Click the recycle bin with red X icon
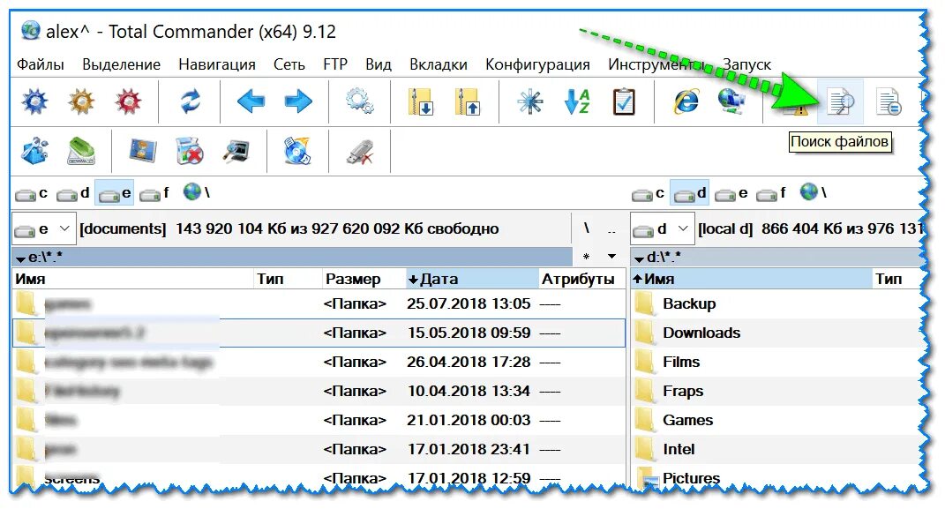 point(189,151)
